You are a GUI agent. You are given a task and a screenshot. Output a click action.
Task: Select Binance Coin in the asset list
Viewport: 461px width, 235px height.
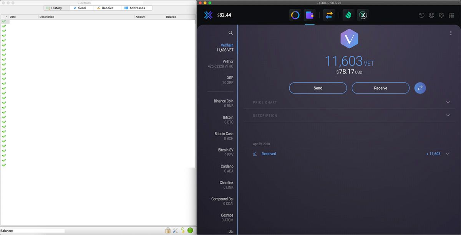(224, 104)
